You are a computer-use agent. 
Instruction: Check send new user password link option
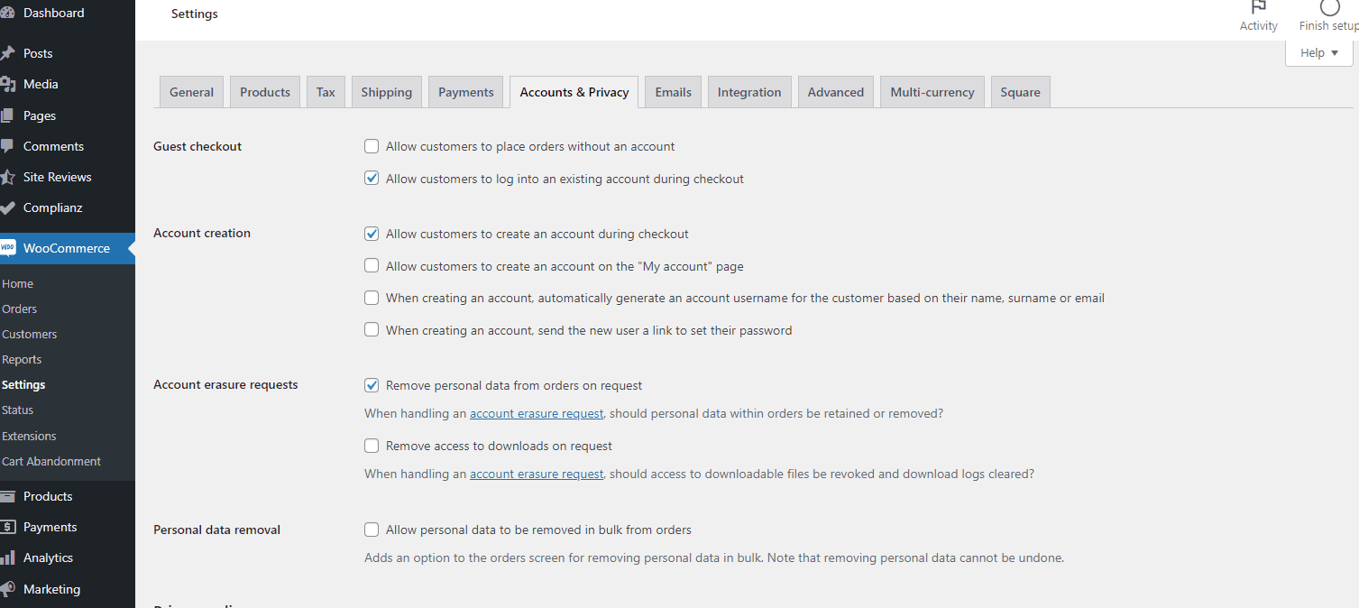[x=372, y=330]
